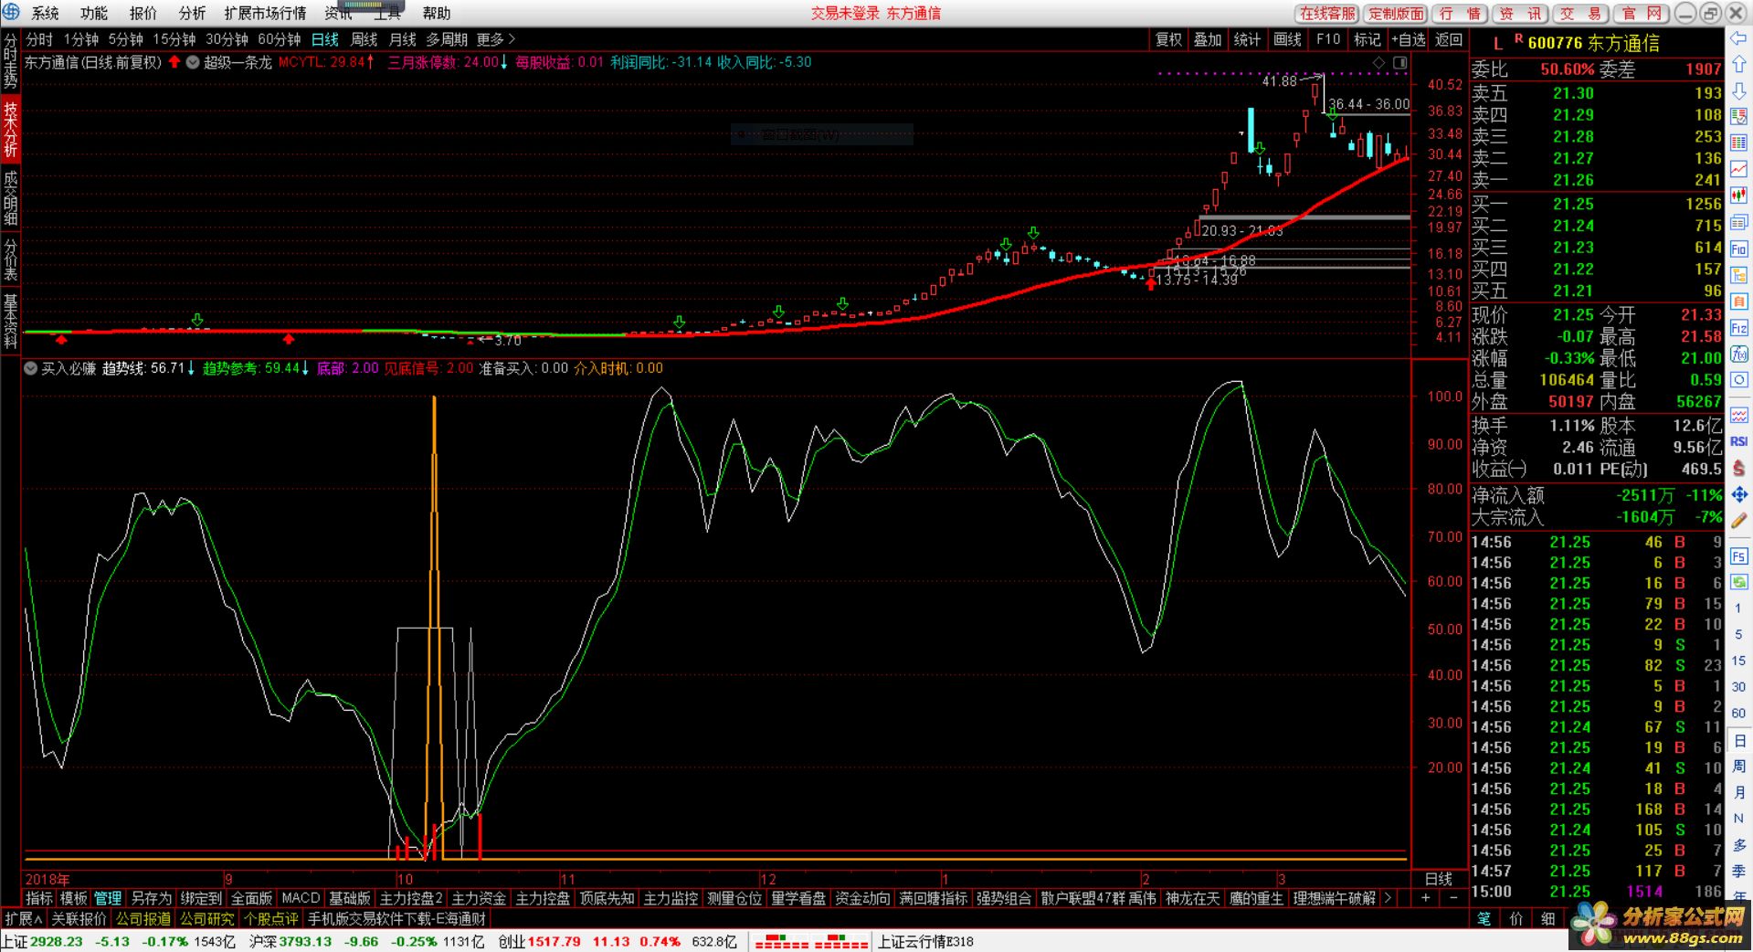This screenshot has width=1753, height=952.
Task: Click the F12 icon in right toolbar
Action: coord(1738,328)
